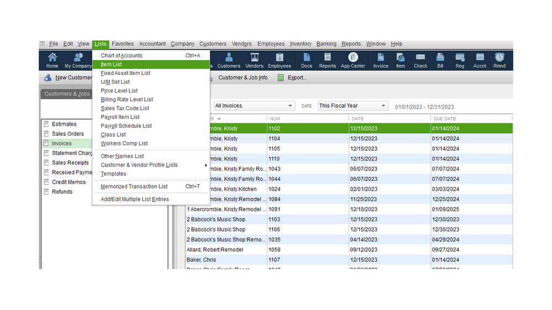Click the Bill icon
Viewport: 552px width, 310px height.
(440, 60)
